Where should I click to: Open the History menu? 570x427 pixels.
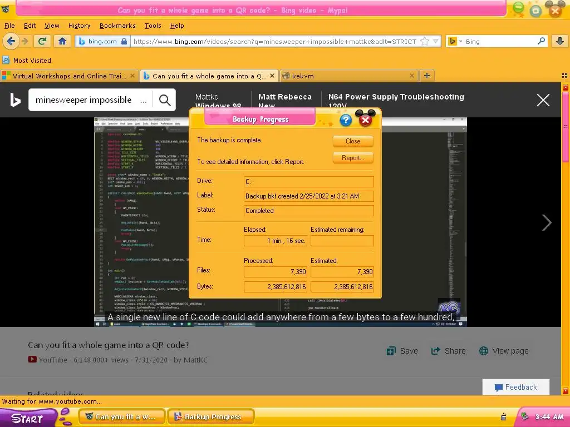[79, 26]
